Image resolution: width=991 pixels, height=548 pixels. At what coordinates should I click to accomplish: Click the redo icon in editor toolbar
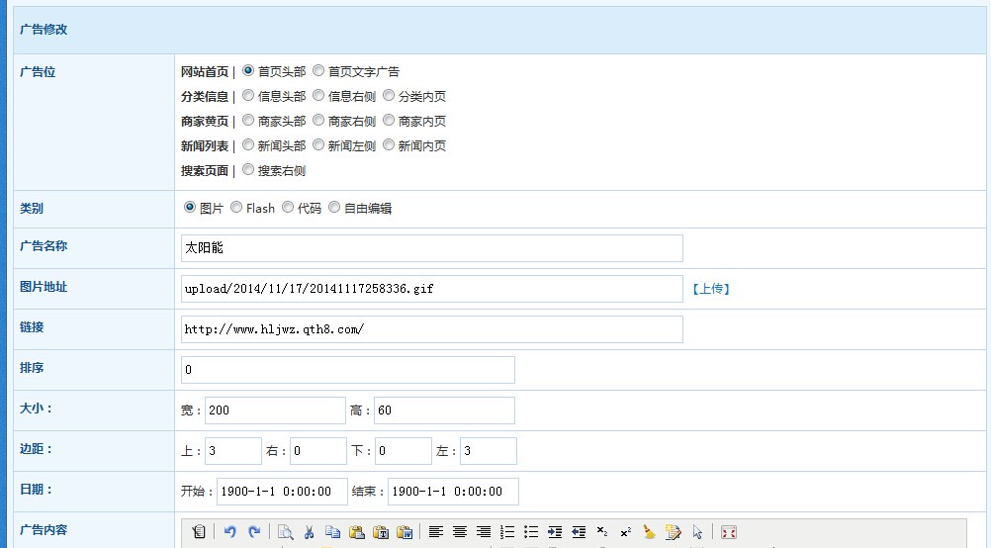click(x=253, y=532)
